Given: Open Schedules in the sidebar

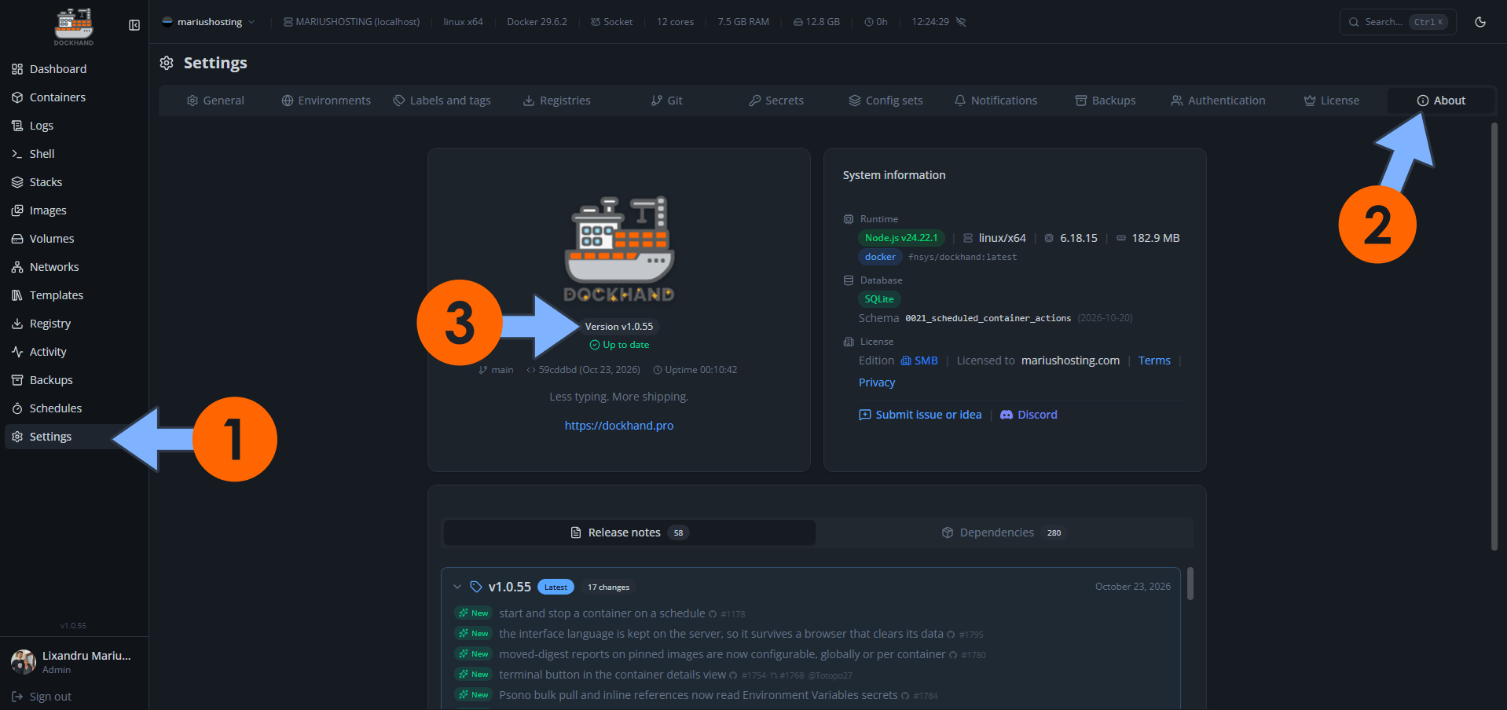Looking at the screenshot, I should [x=75, y=408].
